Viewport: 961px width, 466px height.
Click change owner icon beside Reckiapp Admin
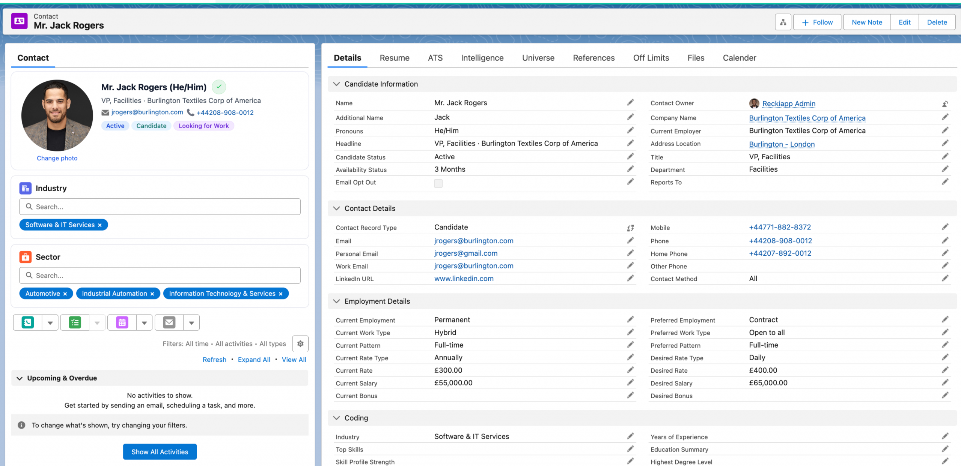click(x=945, y=104)
